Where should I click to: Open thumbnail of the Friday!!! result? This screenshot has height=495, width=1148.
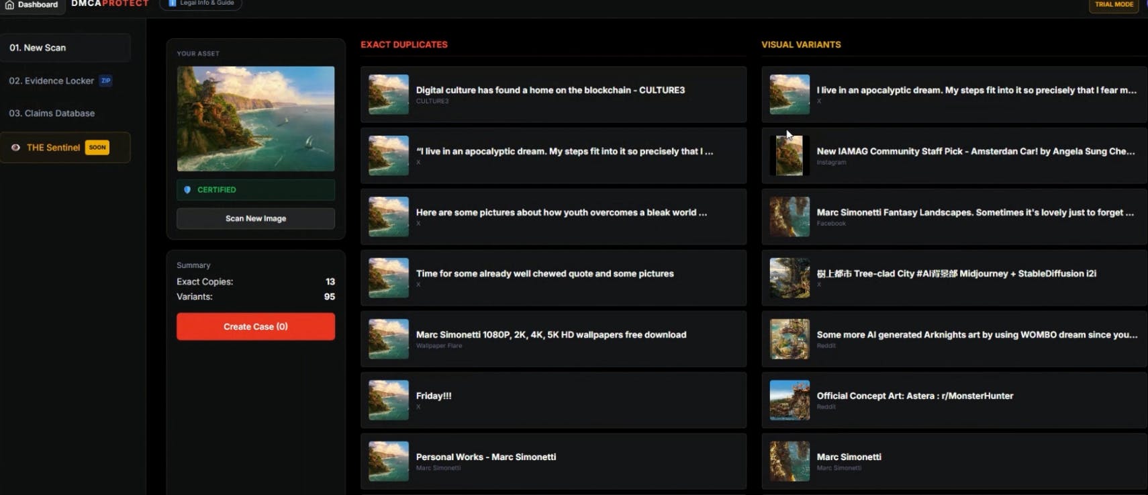(389, 400)
